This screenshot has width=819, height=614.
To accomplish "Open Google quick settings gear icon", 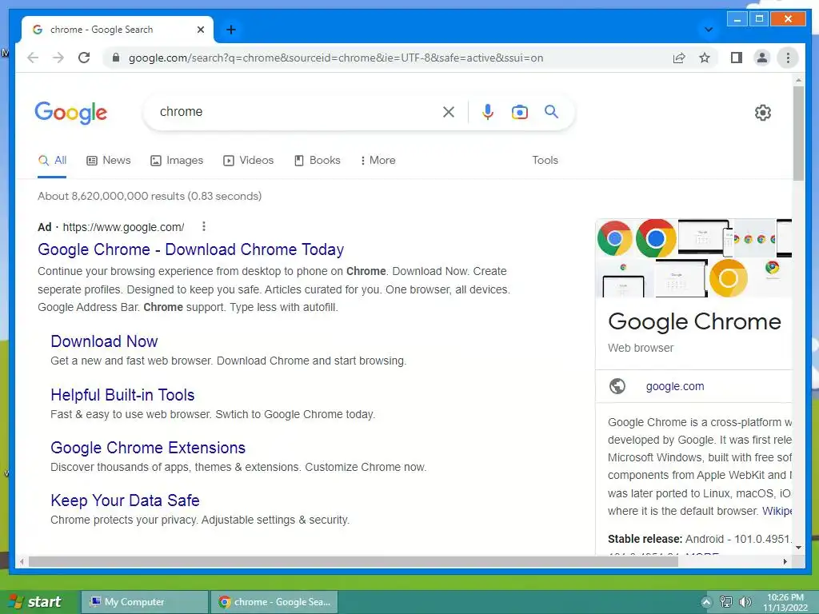I will coord(762,112).
